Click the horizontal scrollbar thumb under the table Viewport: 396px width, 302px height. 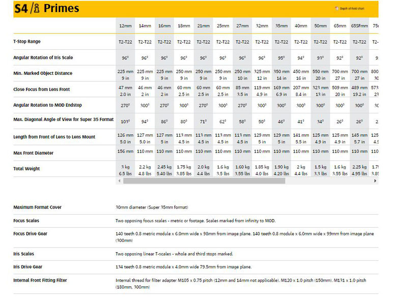click(x=204, y=180)
